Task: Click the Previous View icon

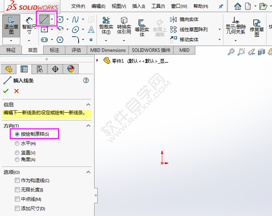Action: 251,52
